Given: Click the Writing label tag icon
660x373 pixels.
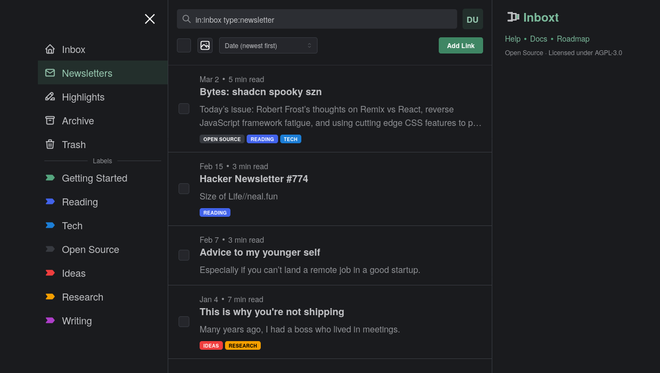Looking at the screenshot, I should tap(50, 321).
